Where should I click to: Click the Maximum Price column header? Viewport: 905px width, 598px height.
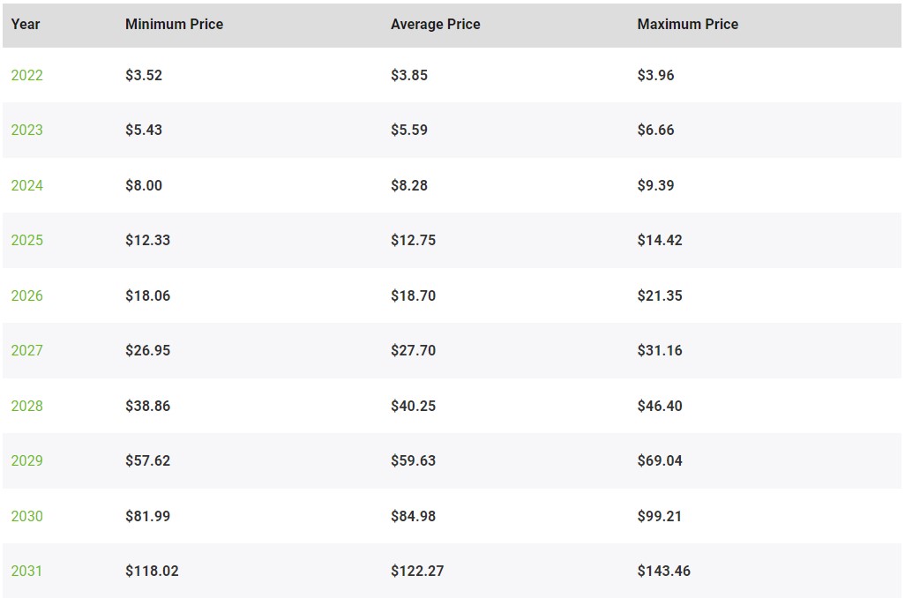tap(687, 24)
